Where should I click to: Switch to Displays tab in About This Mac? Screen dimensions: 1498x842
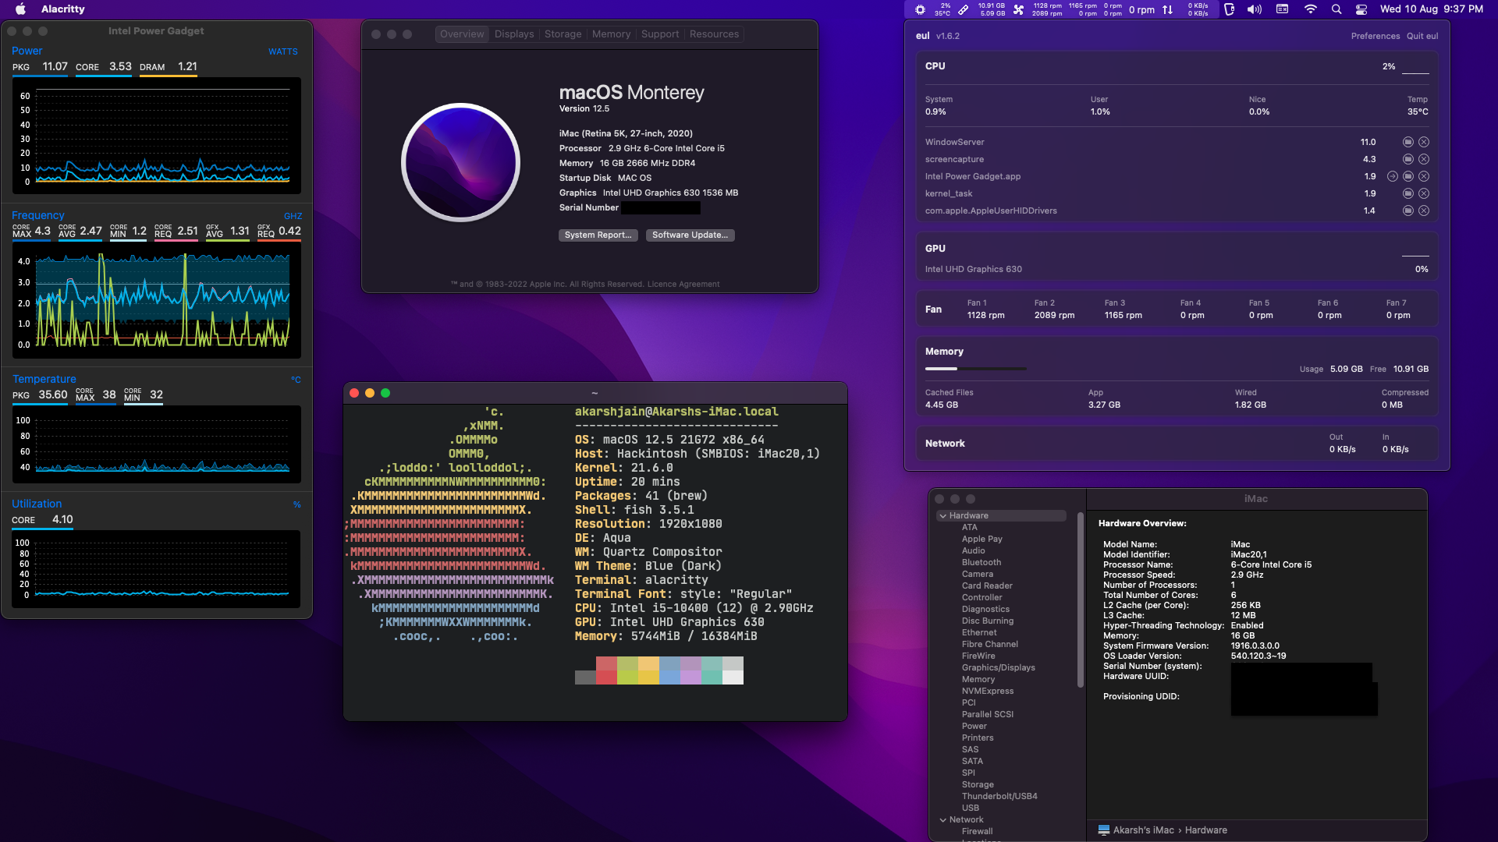click(x=514, y=34)
